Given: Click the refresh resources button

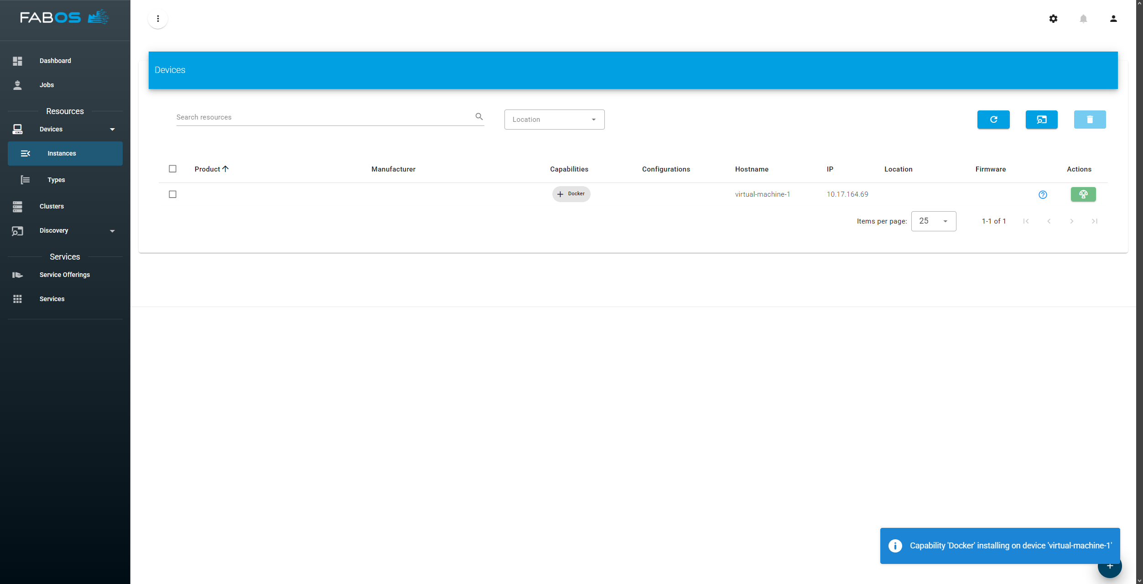Looking at the screenshot, I should coord(993,120).
